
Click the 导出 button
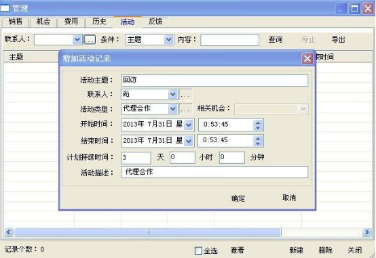(338, 39)
